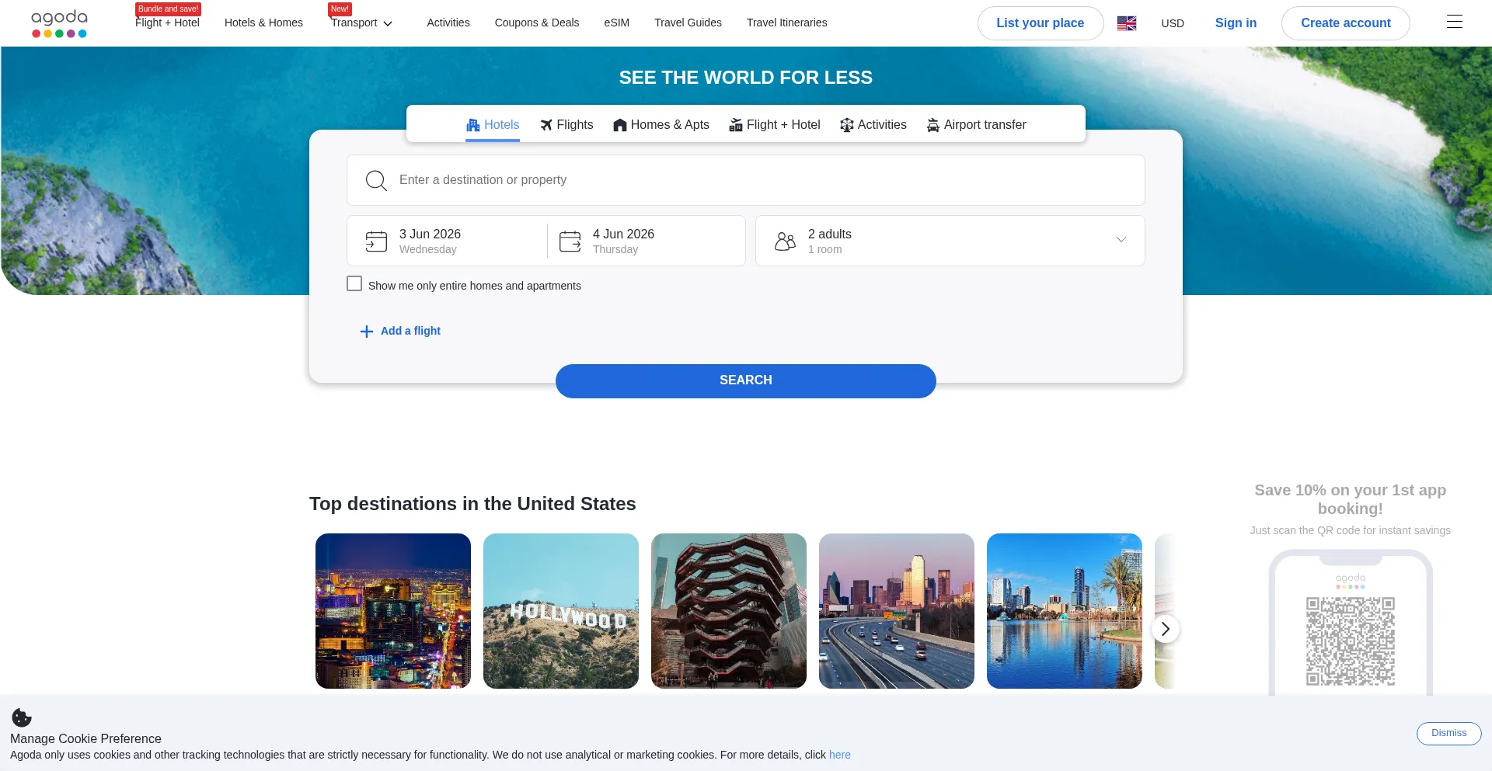Switch to the Homes & Apts tab
The height and width of the screenshot is (771, 1492).
point(661,125)
